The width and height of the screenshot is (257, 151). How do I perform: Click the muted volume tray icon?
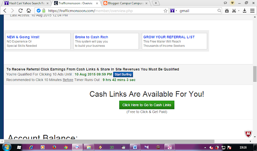[x=211, y=147]
